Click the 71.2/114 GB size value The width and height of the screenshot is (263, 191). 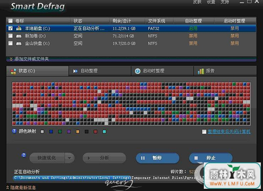point(123,36)
